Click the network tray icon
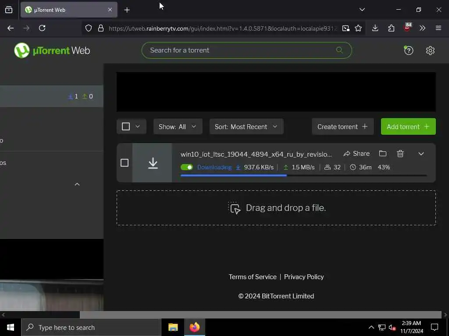The width and height of the screenshot is (449, 336). [382, 327]
